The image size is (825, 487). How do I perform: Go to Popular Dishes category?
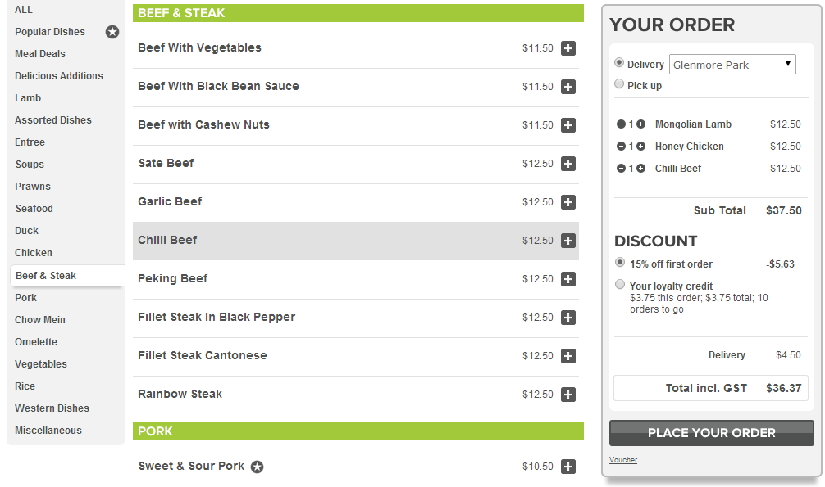[x=50, y=32]
